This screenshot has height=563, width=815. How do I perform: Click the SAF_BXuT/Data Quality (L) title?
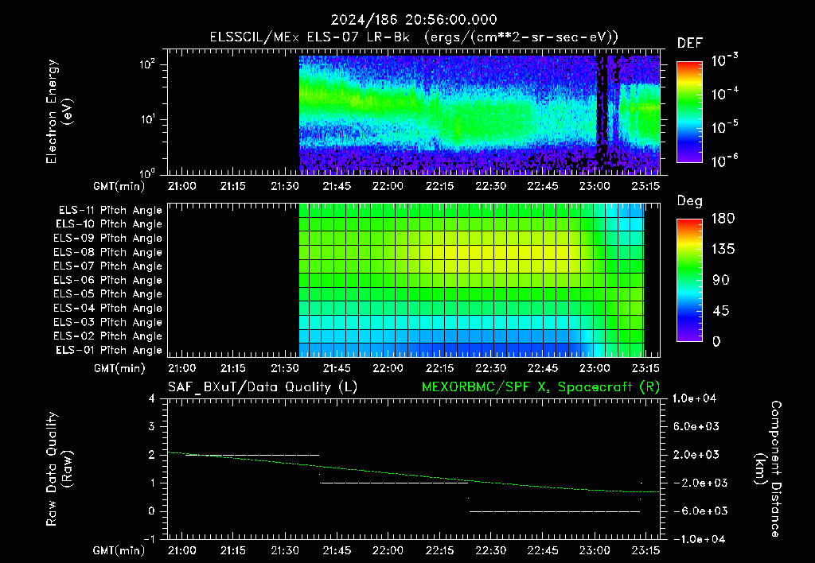(263, 387)
